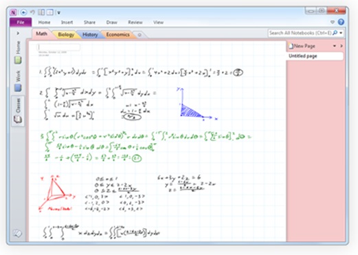The image size is (358, 255).
Task: Select the Biology section tab
Action: (66, 34)
